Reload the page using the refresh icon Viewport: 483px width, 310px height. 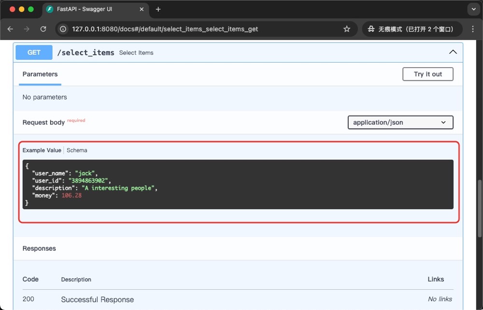click(x=43, y=29)
